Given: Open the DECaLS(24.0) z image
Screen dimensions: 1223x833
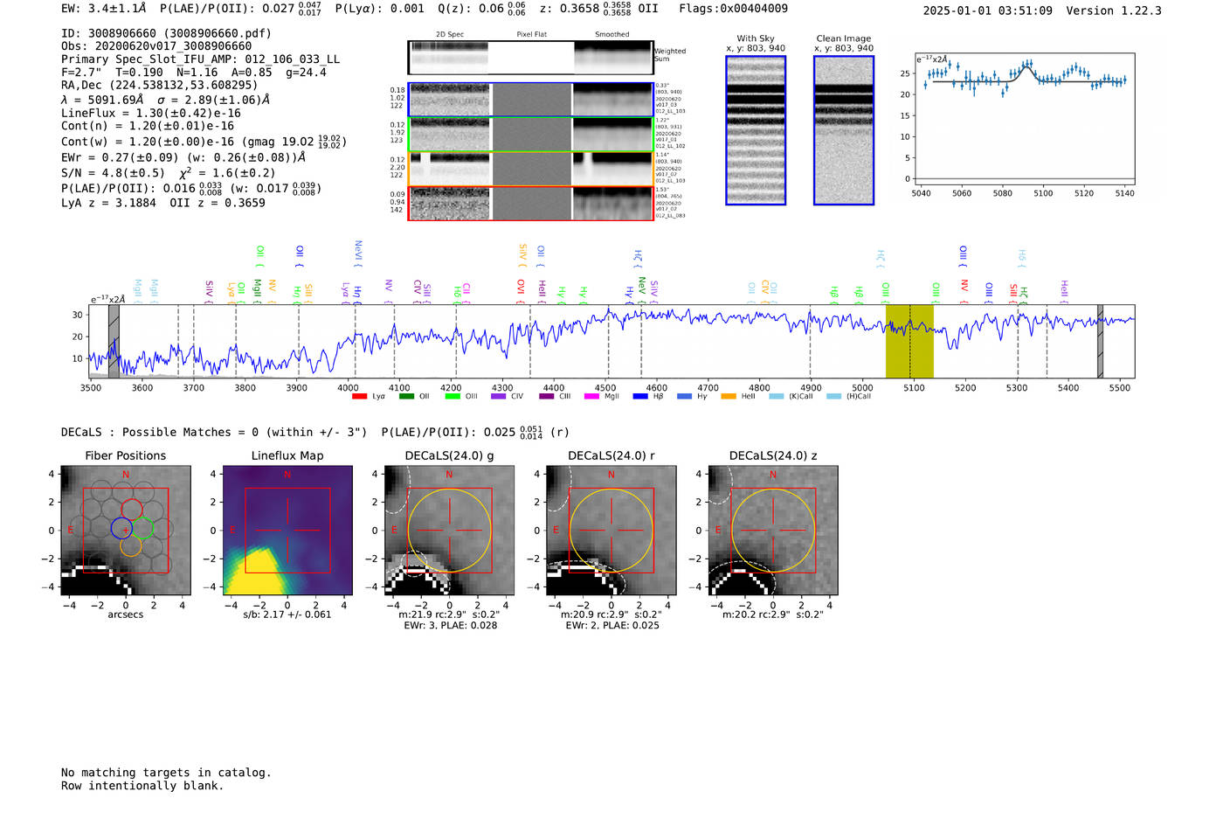Looking at the screenshot, I should point(773,531).
